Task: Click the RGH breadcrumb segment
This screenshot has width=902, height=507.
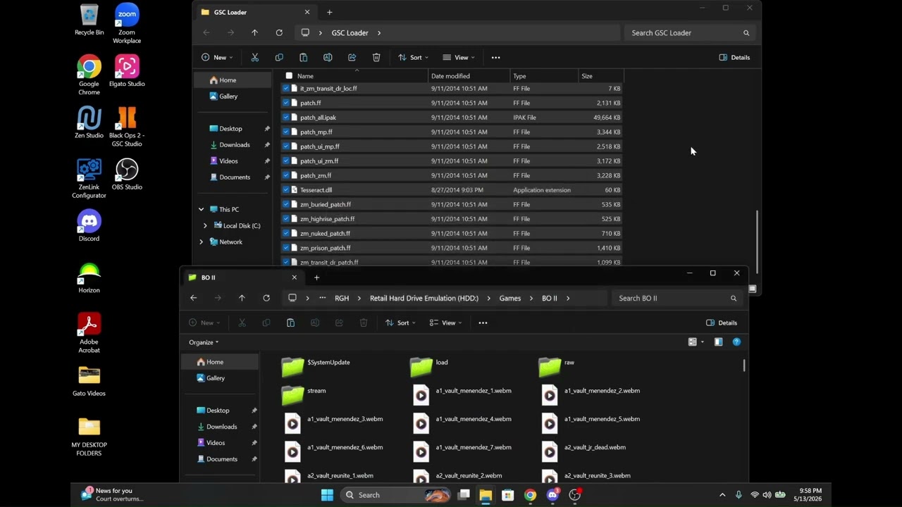Action: pyautogui.click(x=342, y=299)
